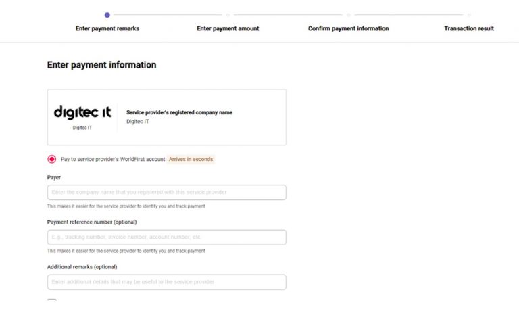The image size is (519, 309).
Task: Click the Arrives in seconds badge
Action: pyautogui.click(x=191, y=159)
